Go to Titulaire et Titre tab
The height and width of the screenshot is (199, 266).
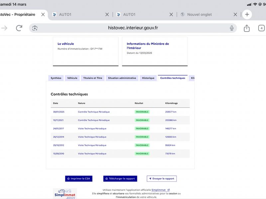(x=93, y=78)
